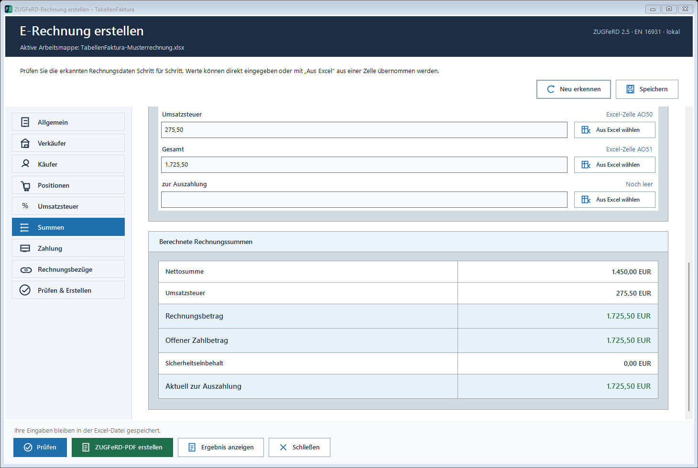Click the Umsatzsteuer input field with 275,50

(364, 130)
